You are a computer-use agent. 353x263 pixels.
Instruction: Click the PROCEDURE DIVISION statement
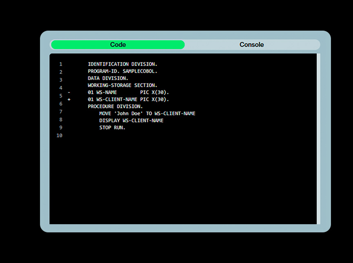[x=115, y=106]
